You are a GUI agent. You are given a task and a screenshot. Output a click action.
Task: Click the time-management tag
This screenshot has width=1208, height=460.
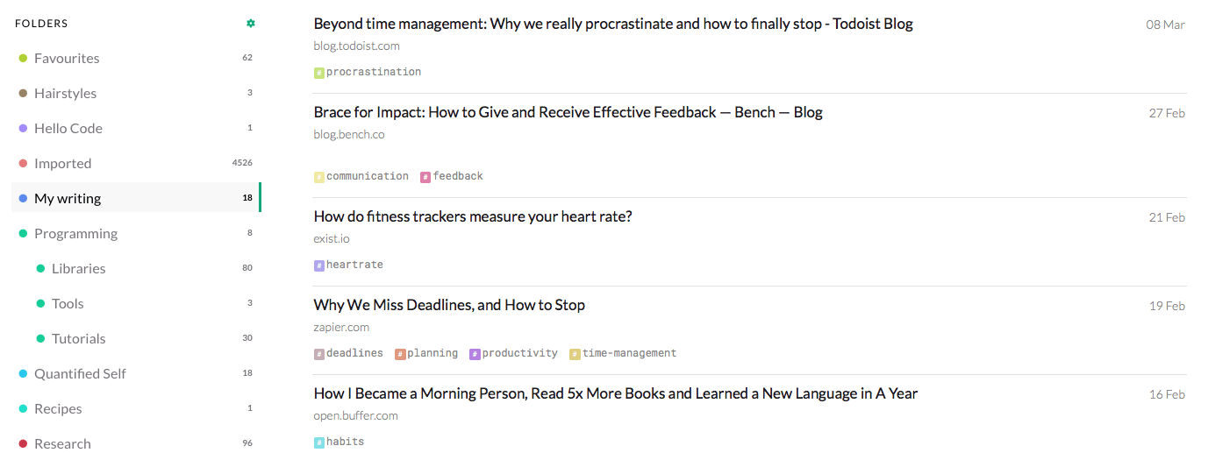coord(629,353)
